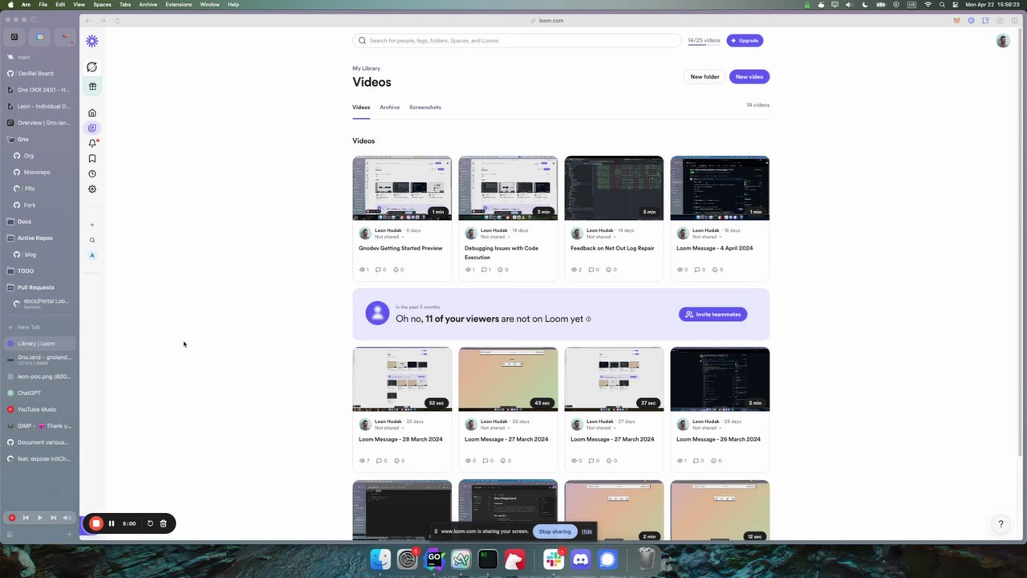This screenshot has height=578, width=1027.
Task: Expand the Gno folder in Arc sidebar
Action: pyautogui.click(x=40, y=139)
